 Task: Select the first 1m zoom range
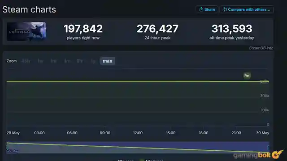click(53, 61)
